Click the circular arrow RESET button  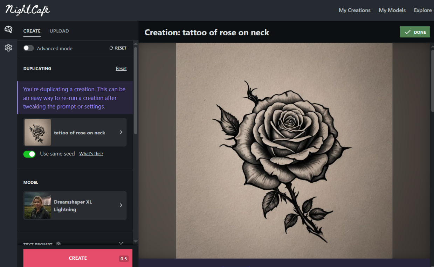(x=118, y=48)
